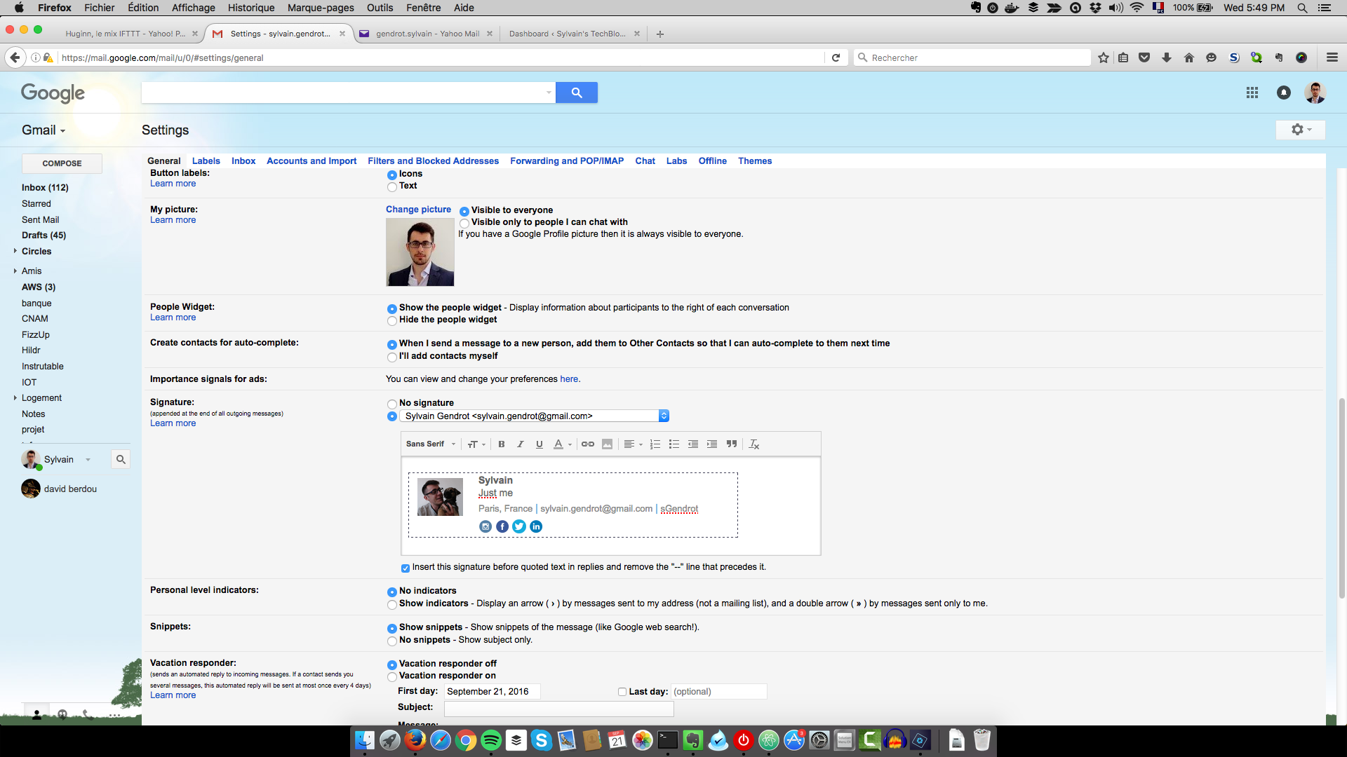Image resolution: width=1347 pixels, height=757 pixels.
Task: Toggle underline in signature toolbar
Action: pyautogui.click(x=540, y=444)
